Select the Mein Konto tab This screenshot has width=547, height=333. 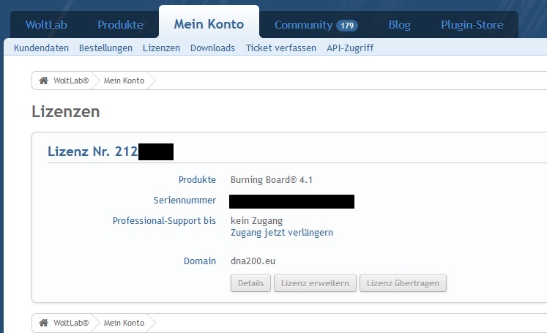pyautogui.click(x=209, y=25)
